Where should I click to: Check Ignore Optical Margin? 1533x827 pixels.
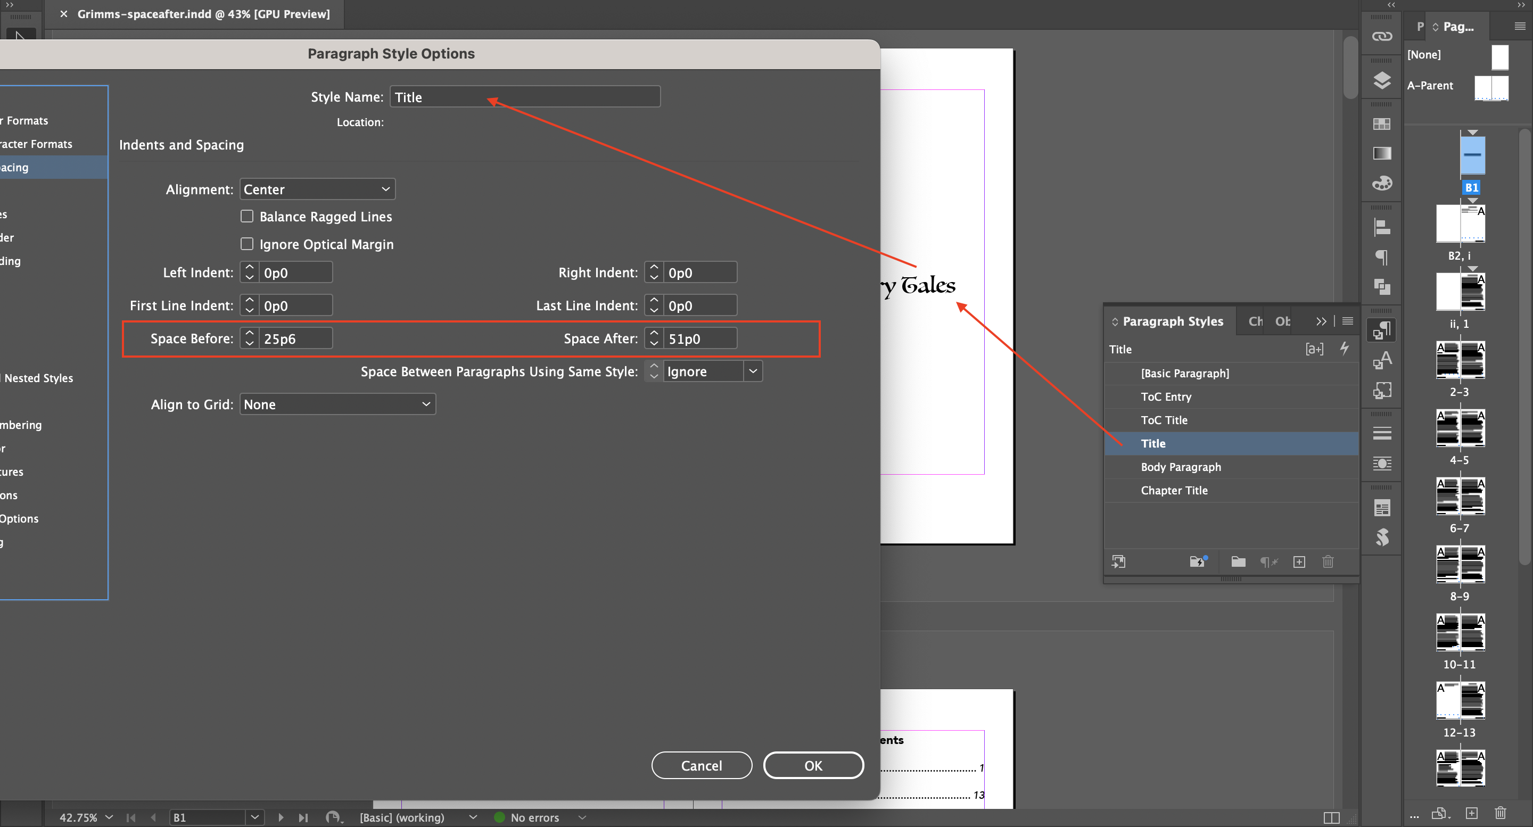[247, 243]
